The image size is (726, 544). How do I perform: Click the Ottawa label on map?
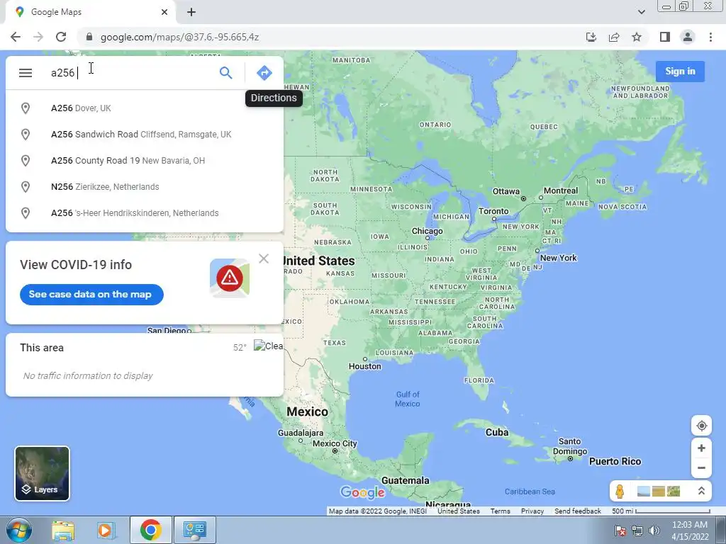coord(506,191)
